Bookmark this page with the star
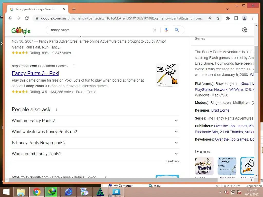263x197 pixels. coord(218,18)
